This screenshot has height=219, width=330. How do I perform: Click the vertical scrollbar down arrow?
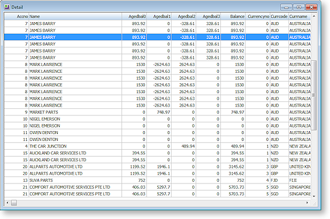tap(314, 196)
